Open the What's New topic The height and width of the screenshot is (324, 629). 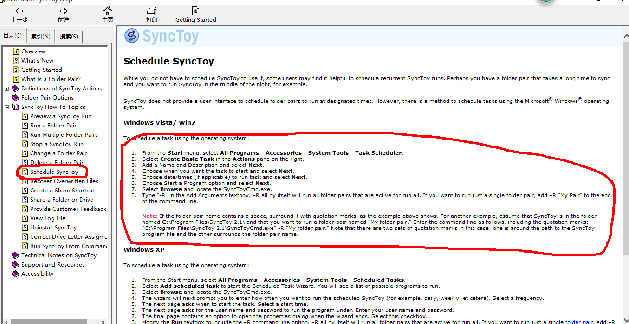tap(37, 61)
